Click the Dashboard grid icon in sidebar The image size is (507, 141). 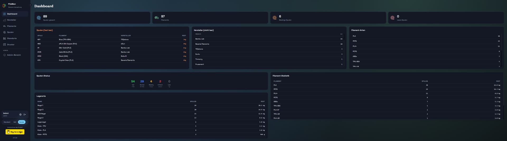[x=4, y=14]
